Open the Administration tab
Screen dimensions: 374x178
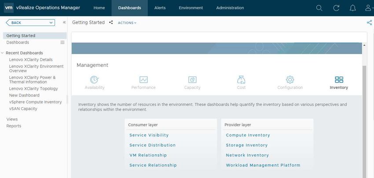[x=230, y=8]
